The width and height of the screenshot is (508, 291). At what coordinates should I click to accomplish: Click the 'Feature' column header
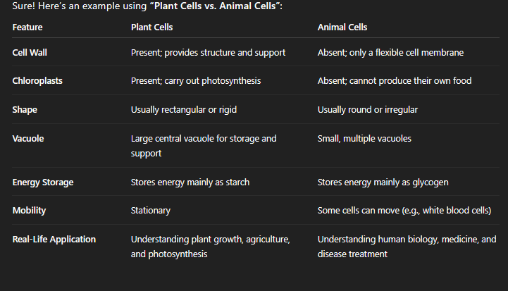(27, 27)
